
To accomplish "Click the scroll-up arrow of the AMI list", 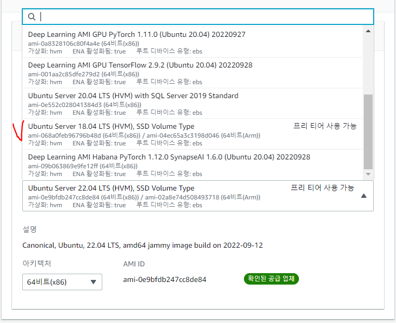I will (368, 31).
